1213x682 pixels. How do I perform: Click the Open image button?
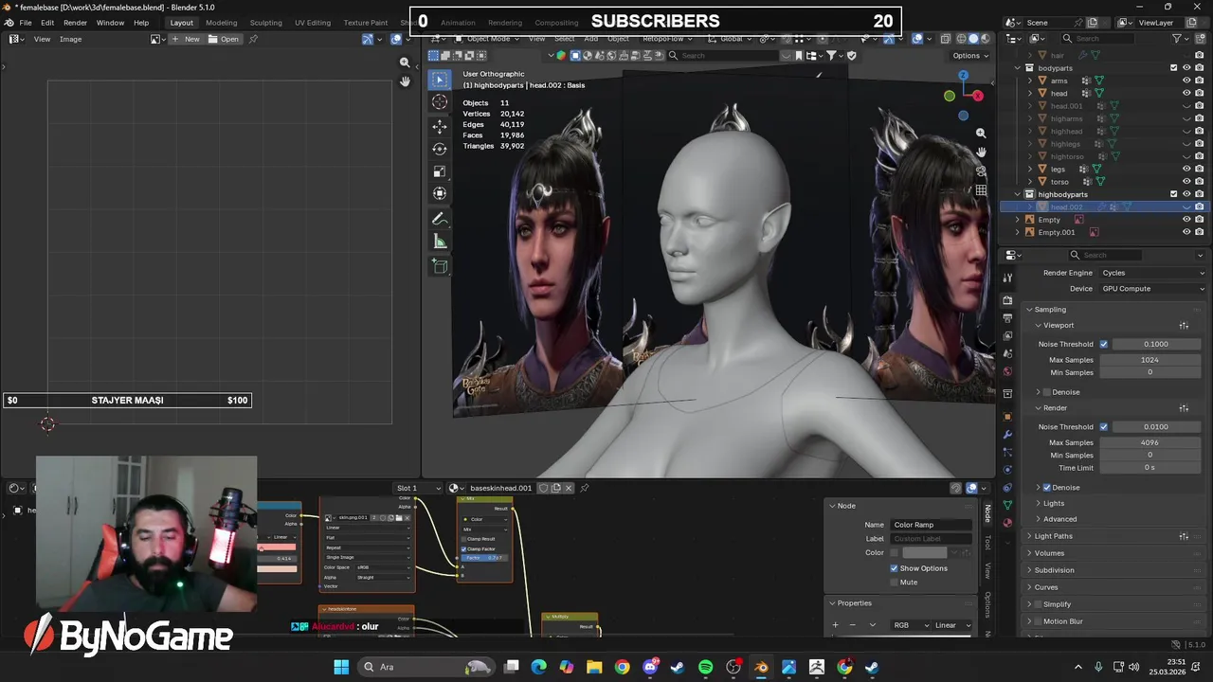tap(225, 39)
